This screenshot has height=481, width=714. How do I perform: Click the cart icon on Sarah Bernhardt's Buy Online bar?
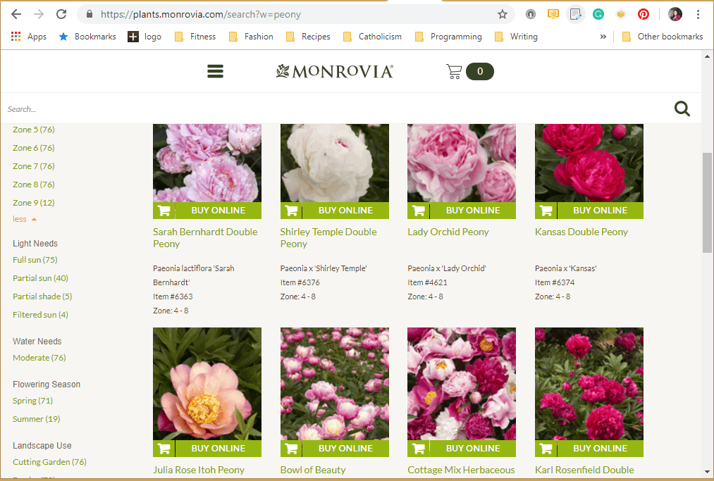pos(164,210)
